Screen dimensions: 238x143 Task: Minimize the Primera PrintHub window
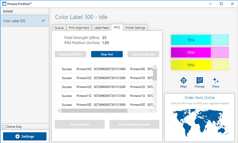[210, 4]
